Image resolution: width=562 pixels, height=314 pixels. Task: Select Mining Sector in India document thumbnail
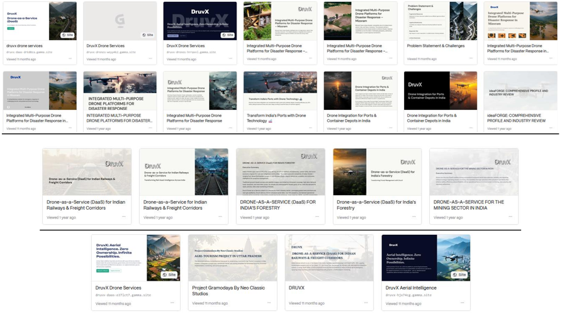click(474, 172)
